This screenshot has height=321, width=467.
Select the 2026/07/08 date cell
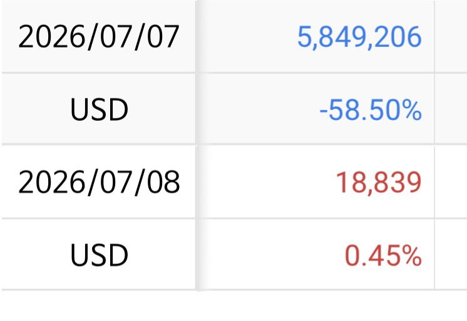(98, 181)
